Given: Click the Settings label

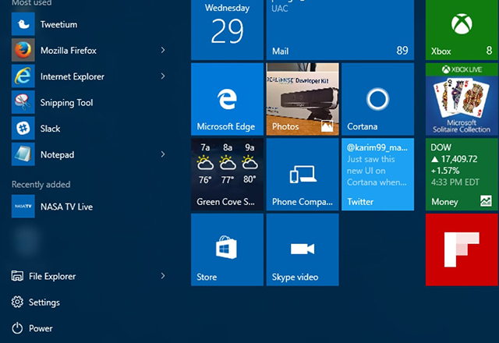Looking at the screenshot, I should (x=44, y=302).
